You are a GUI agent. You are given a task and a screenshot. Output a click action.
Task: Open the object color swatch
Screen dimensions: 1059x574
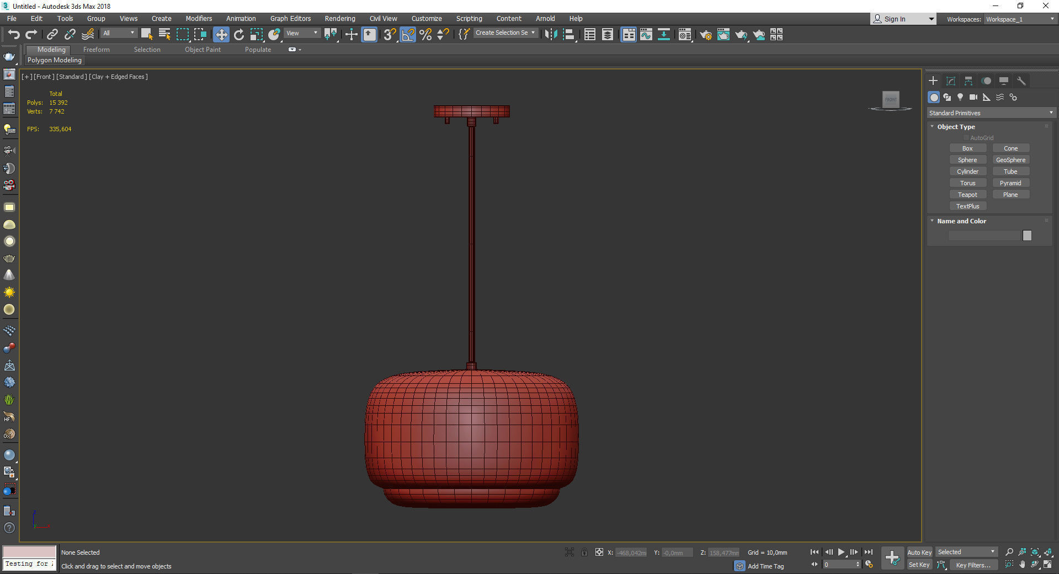(x=1027, y=235)
